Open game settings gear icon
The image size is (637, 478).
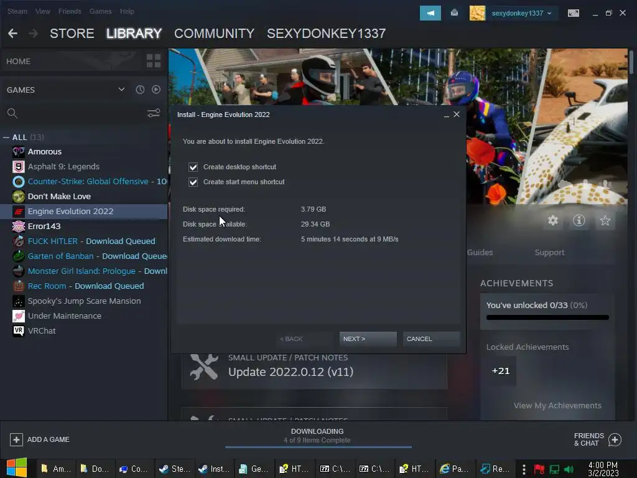[x=553, y=221]
